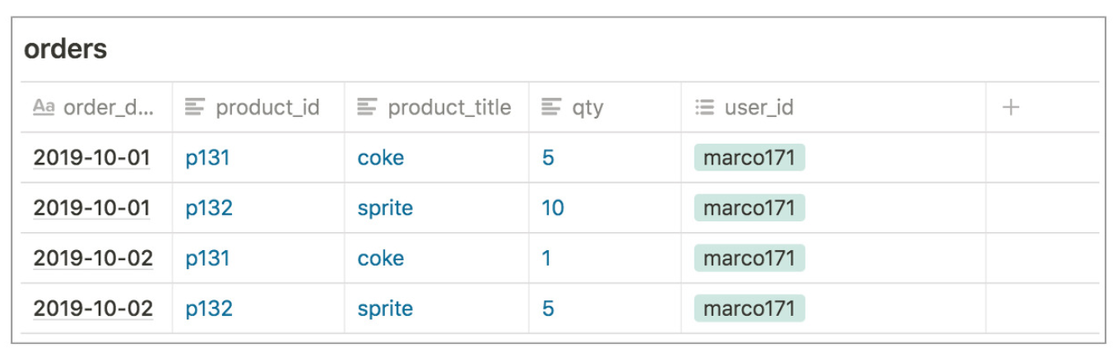Click the marco171 tag in the first row
Image resolution: width=1118 pixels, height=358 pixels.
click(749, 157)
